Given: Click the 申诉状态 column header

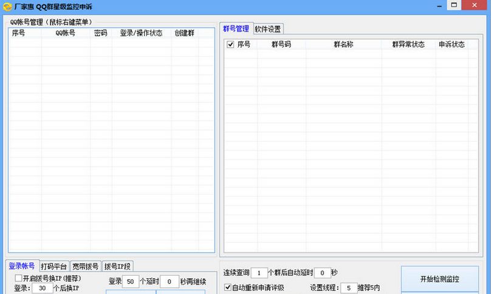Looking at the screenshot, I should [451, 44].
